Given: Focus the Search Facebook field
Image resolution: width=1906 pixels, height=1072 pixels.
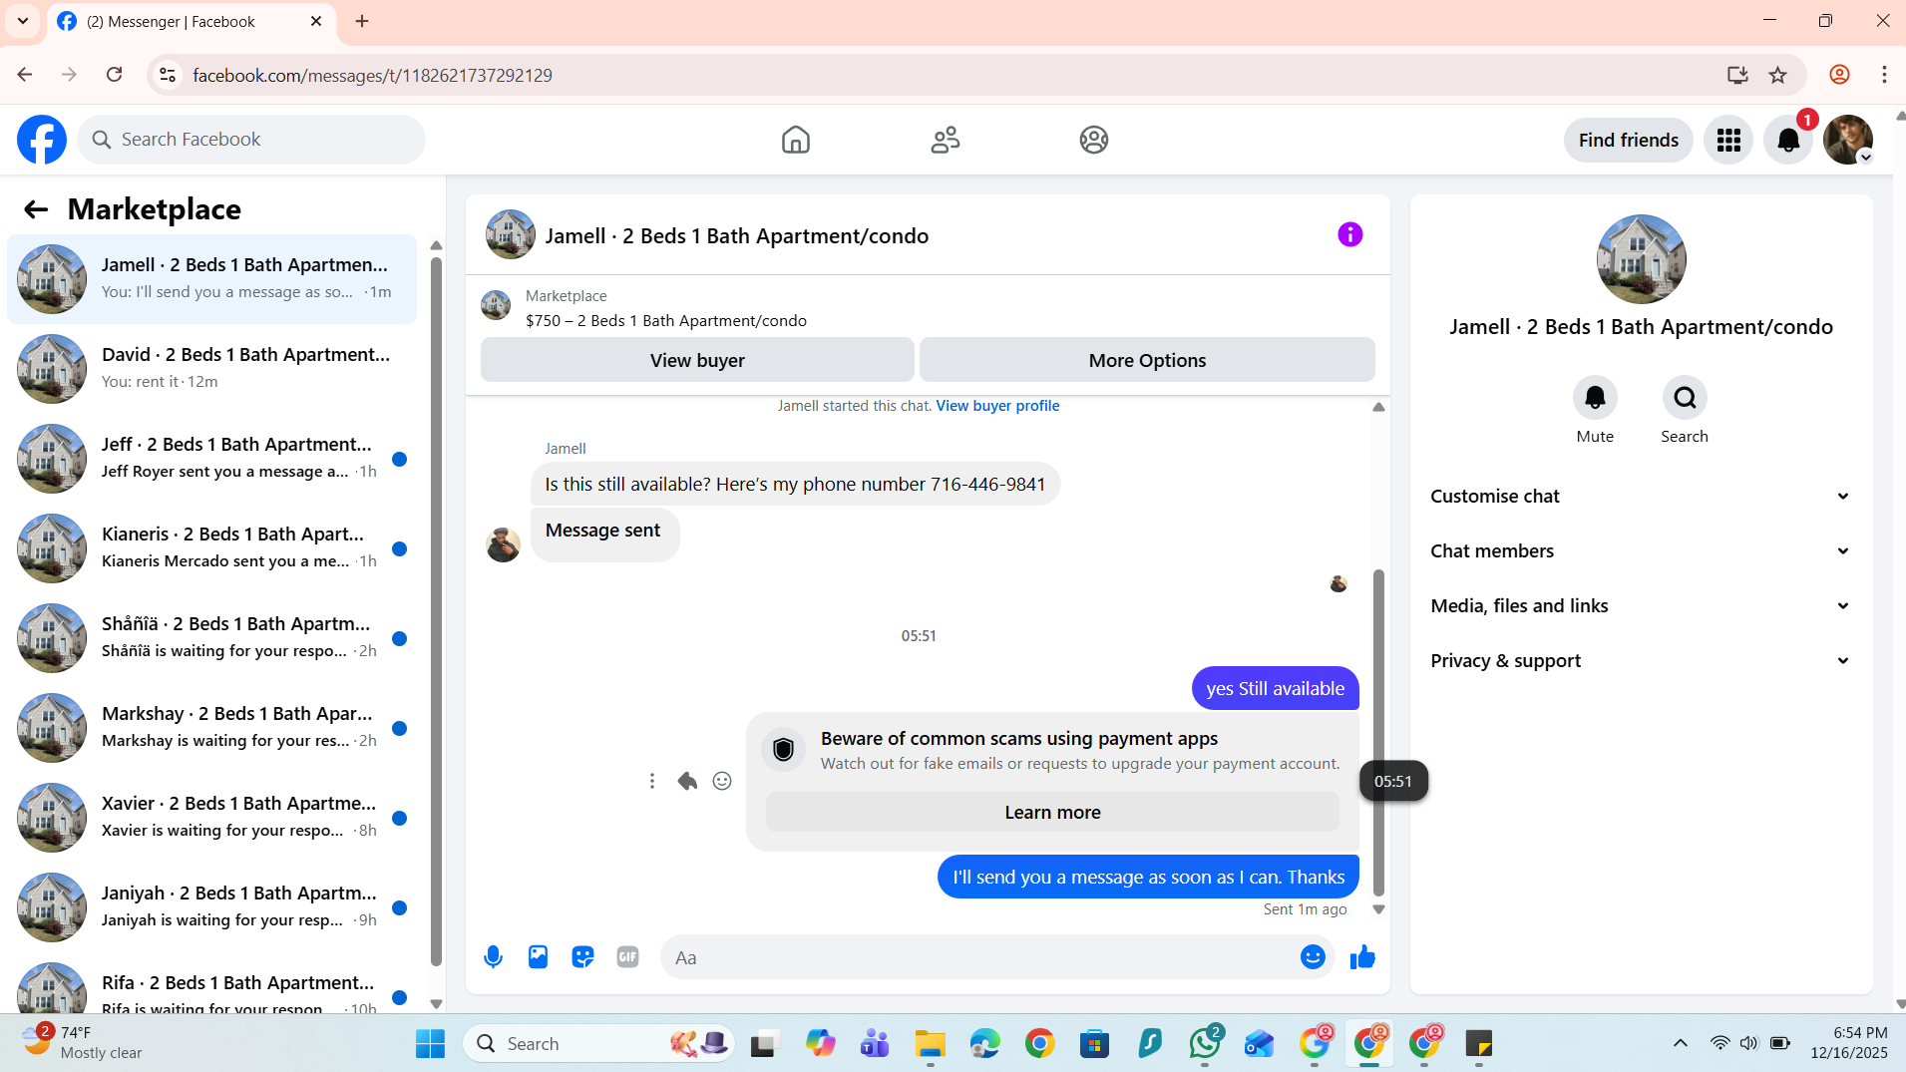Looking at the screenshot, I should pyautogui.click(x=251, y=140).
